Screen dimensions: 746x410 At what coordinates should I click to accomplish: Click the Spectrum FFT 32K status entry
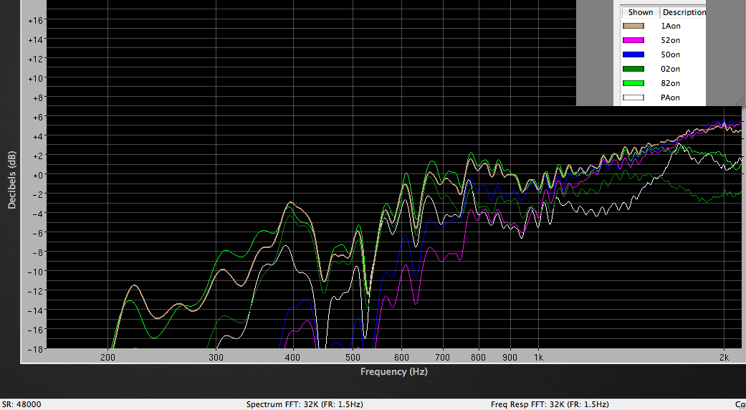[x=305, y=405]
